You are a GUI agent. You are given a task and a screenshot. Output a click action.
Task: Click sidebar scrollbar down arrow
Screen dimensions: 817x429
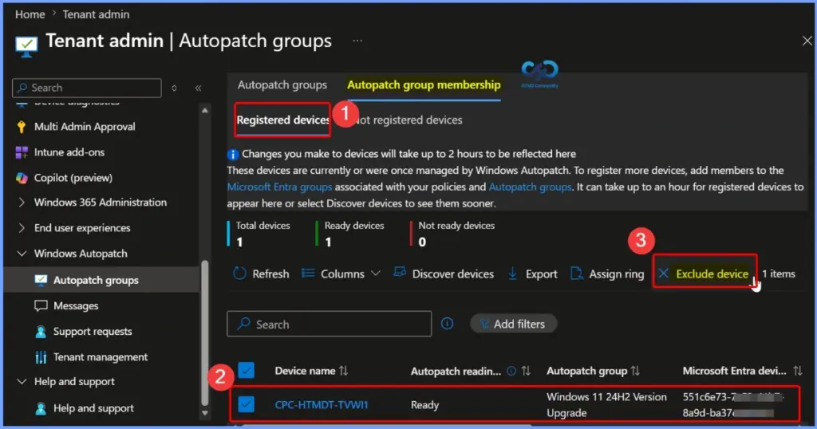click(205, 413)
